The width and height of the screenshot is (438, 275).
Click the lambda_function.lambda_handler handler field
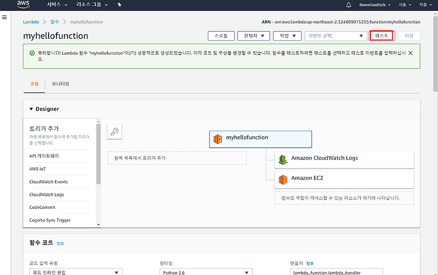tap(336, 272)
